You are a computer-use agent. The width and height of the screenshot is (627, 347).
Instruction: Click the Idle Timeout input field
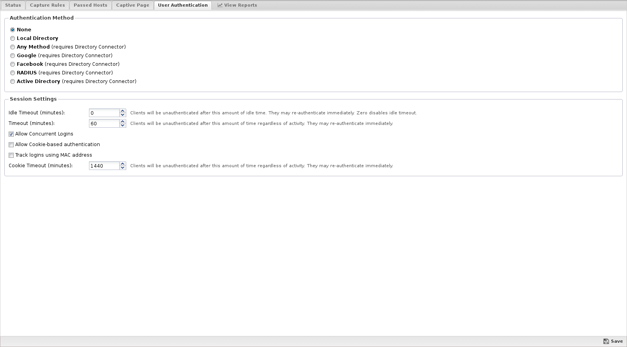click(104, 113)
